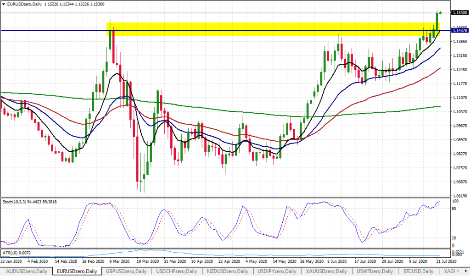This screenshot has width=470, height=276.
Task: Switch to the USDJPYzero,Daily chart
Action: pos(277,271)
